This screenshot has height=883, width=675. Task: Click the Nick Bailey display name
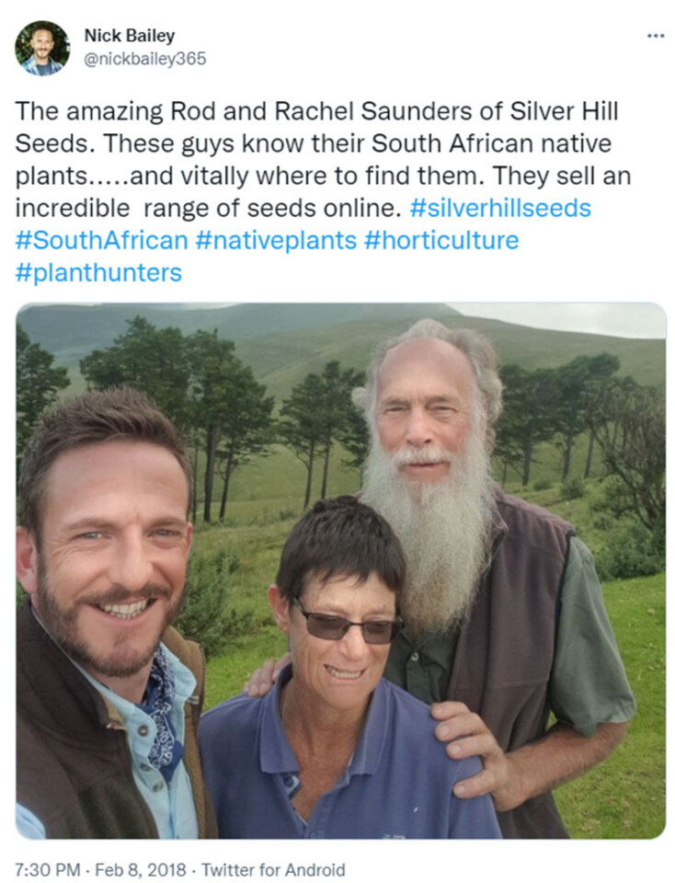click(129, 35)
